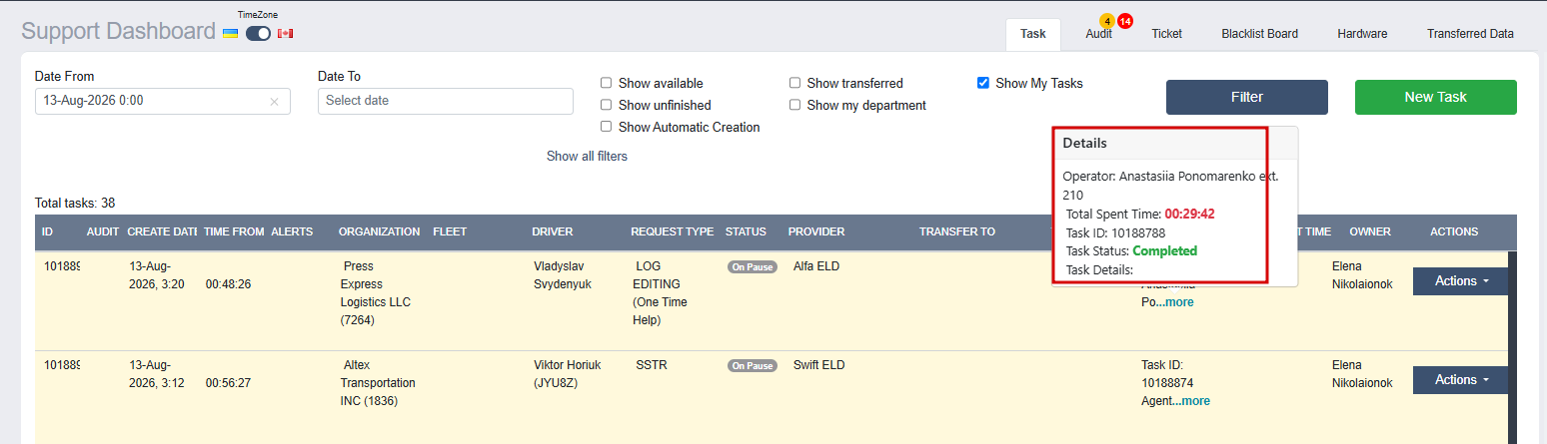This screenshot has width=1547, height=444.
Task: Click the yellow Audit badge 4
Action: click(1106, 20)
